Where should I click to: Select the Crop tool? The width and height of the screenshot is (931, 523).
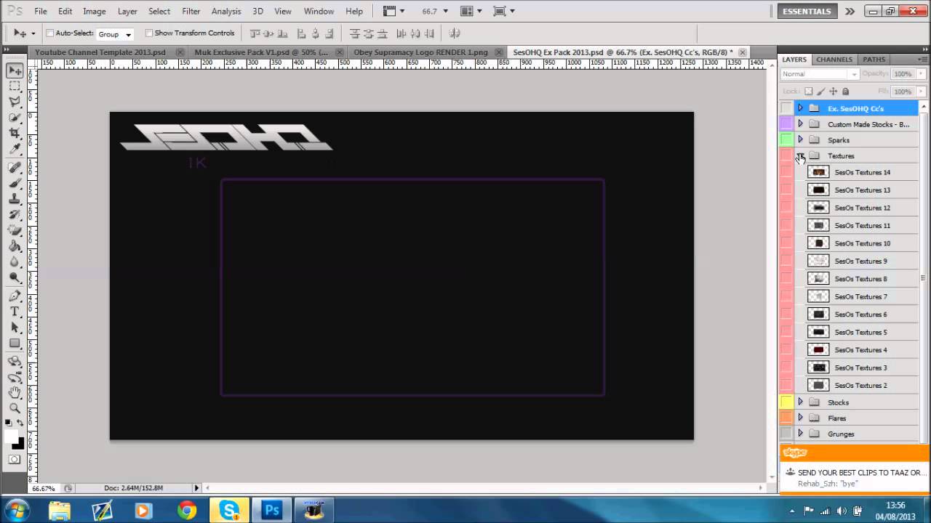coord(15,133)
